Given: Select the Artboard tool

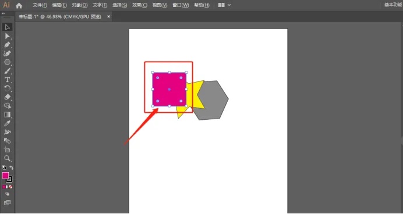Looking at the screenshot, I should [7, 149].
